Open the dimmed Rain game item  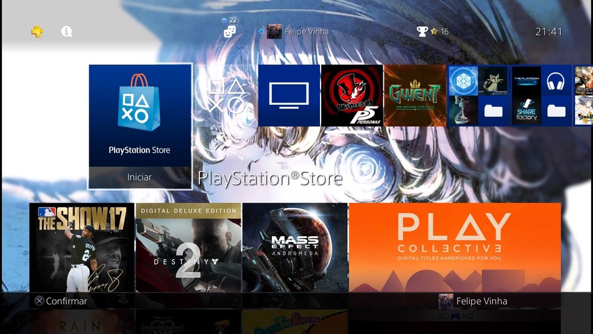pos(82,322)
